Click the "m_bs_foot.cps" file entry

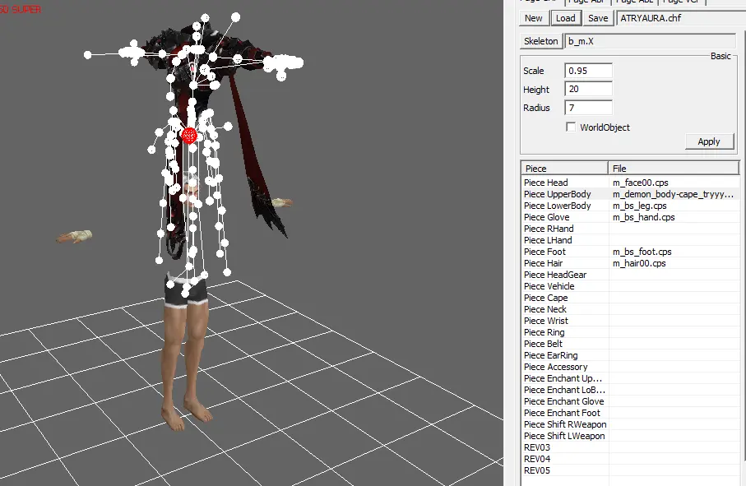click(642, 252)
